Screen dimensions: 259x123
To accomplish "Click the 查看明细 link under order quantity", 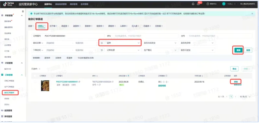I will [x=162, y=85].
